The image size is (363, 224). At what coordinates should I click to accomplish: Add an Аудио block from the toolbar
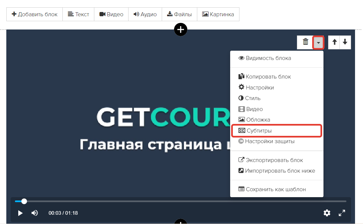[x=145, y=14]
